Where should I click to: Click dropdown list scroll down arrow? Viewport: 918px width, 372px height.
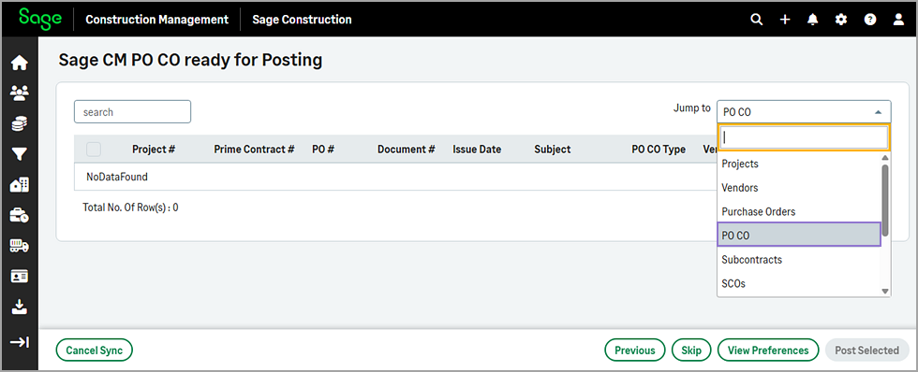coord(885,291)
